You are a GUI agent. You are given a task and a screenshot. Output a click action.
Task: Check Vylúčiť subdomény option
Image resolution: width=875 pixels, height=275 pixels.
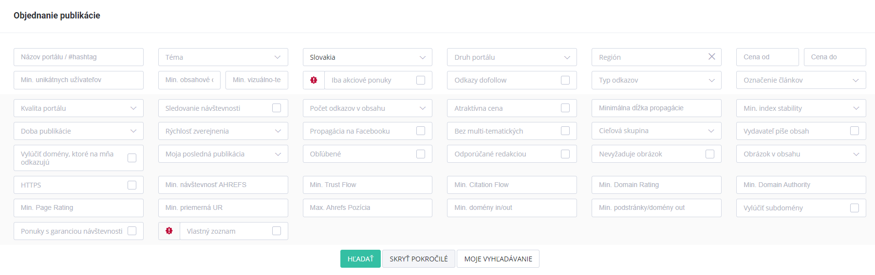click(x=854, y=208)
